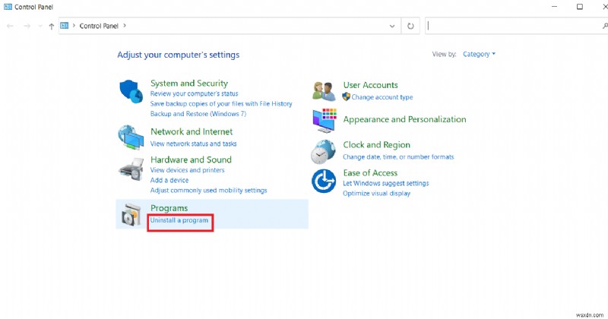Open Adjust commonly used mobility settings
The height and width of the screenshot is (319, 608).
point(208,191)
